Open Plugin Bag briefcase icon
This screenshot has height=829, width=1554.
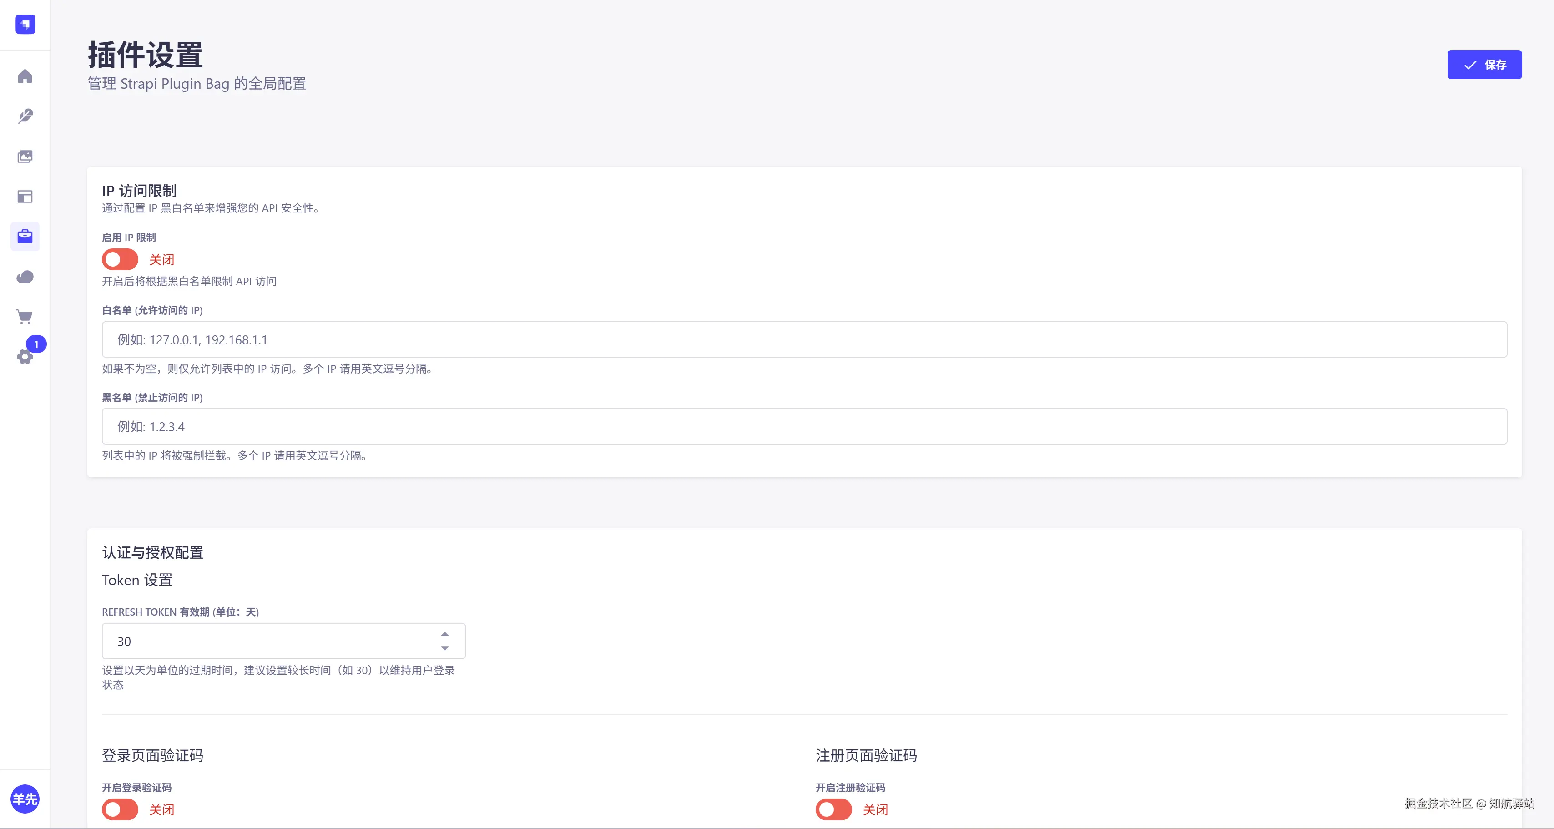(x=25, y=237)
